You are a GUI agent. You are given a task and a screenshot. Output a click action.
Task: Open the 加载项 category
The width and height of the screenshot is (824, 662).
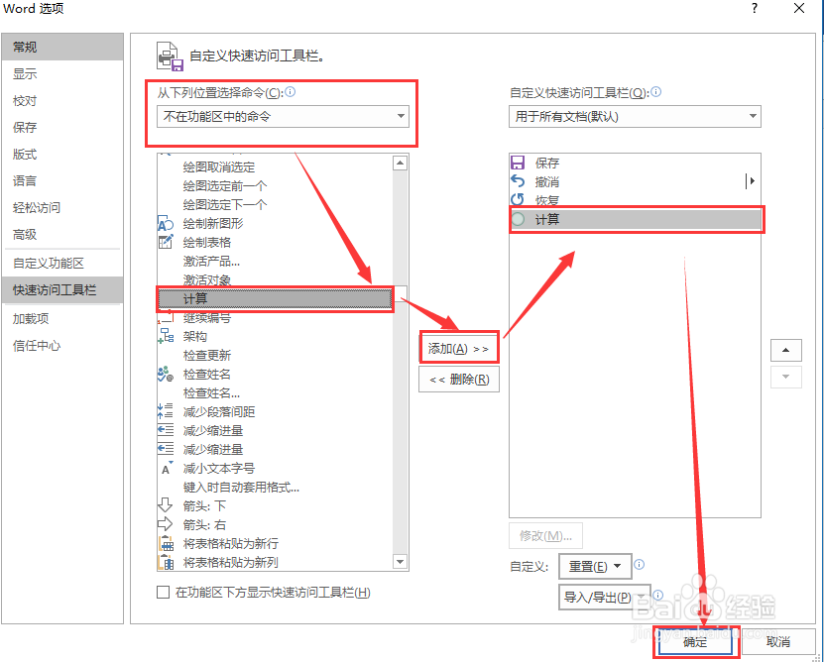coord(62,319)
